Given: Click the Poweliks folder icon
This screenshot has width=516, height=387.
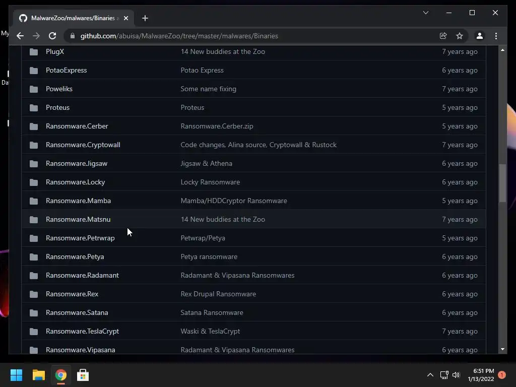Looking at the screenshot, I should tap(34, 89).
